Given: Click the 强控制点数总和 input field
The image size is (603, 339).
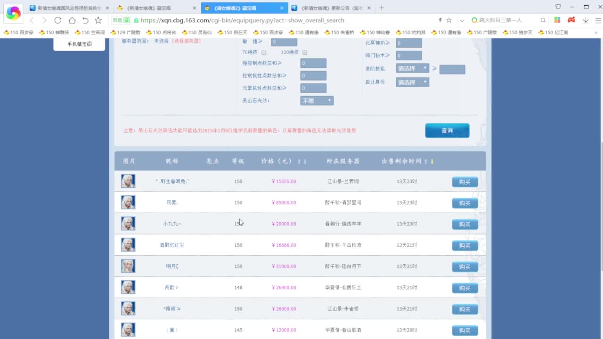Looking at the screenshot, I should [x=313, y=63].
